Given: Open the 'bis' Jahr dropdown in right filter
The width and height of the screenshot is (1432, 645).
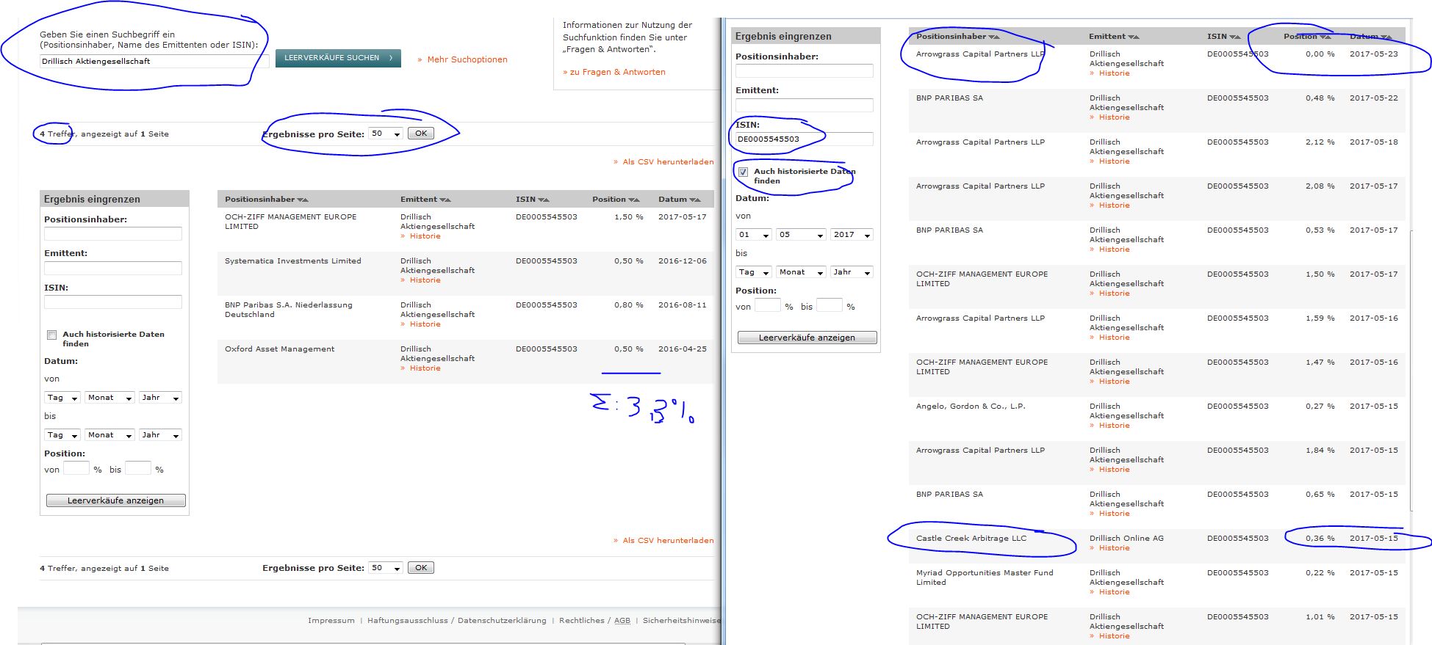Looking at the screenshot, I should click(852, 272).
